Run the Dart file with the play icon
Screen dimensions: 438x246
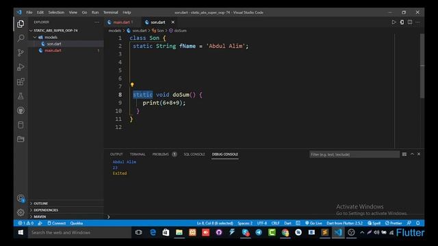click(394, 22)
